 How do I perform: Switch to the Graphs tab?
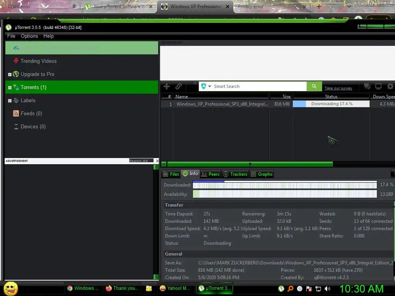pyautogui.click(x=262, y=174)
